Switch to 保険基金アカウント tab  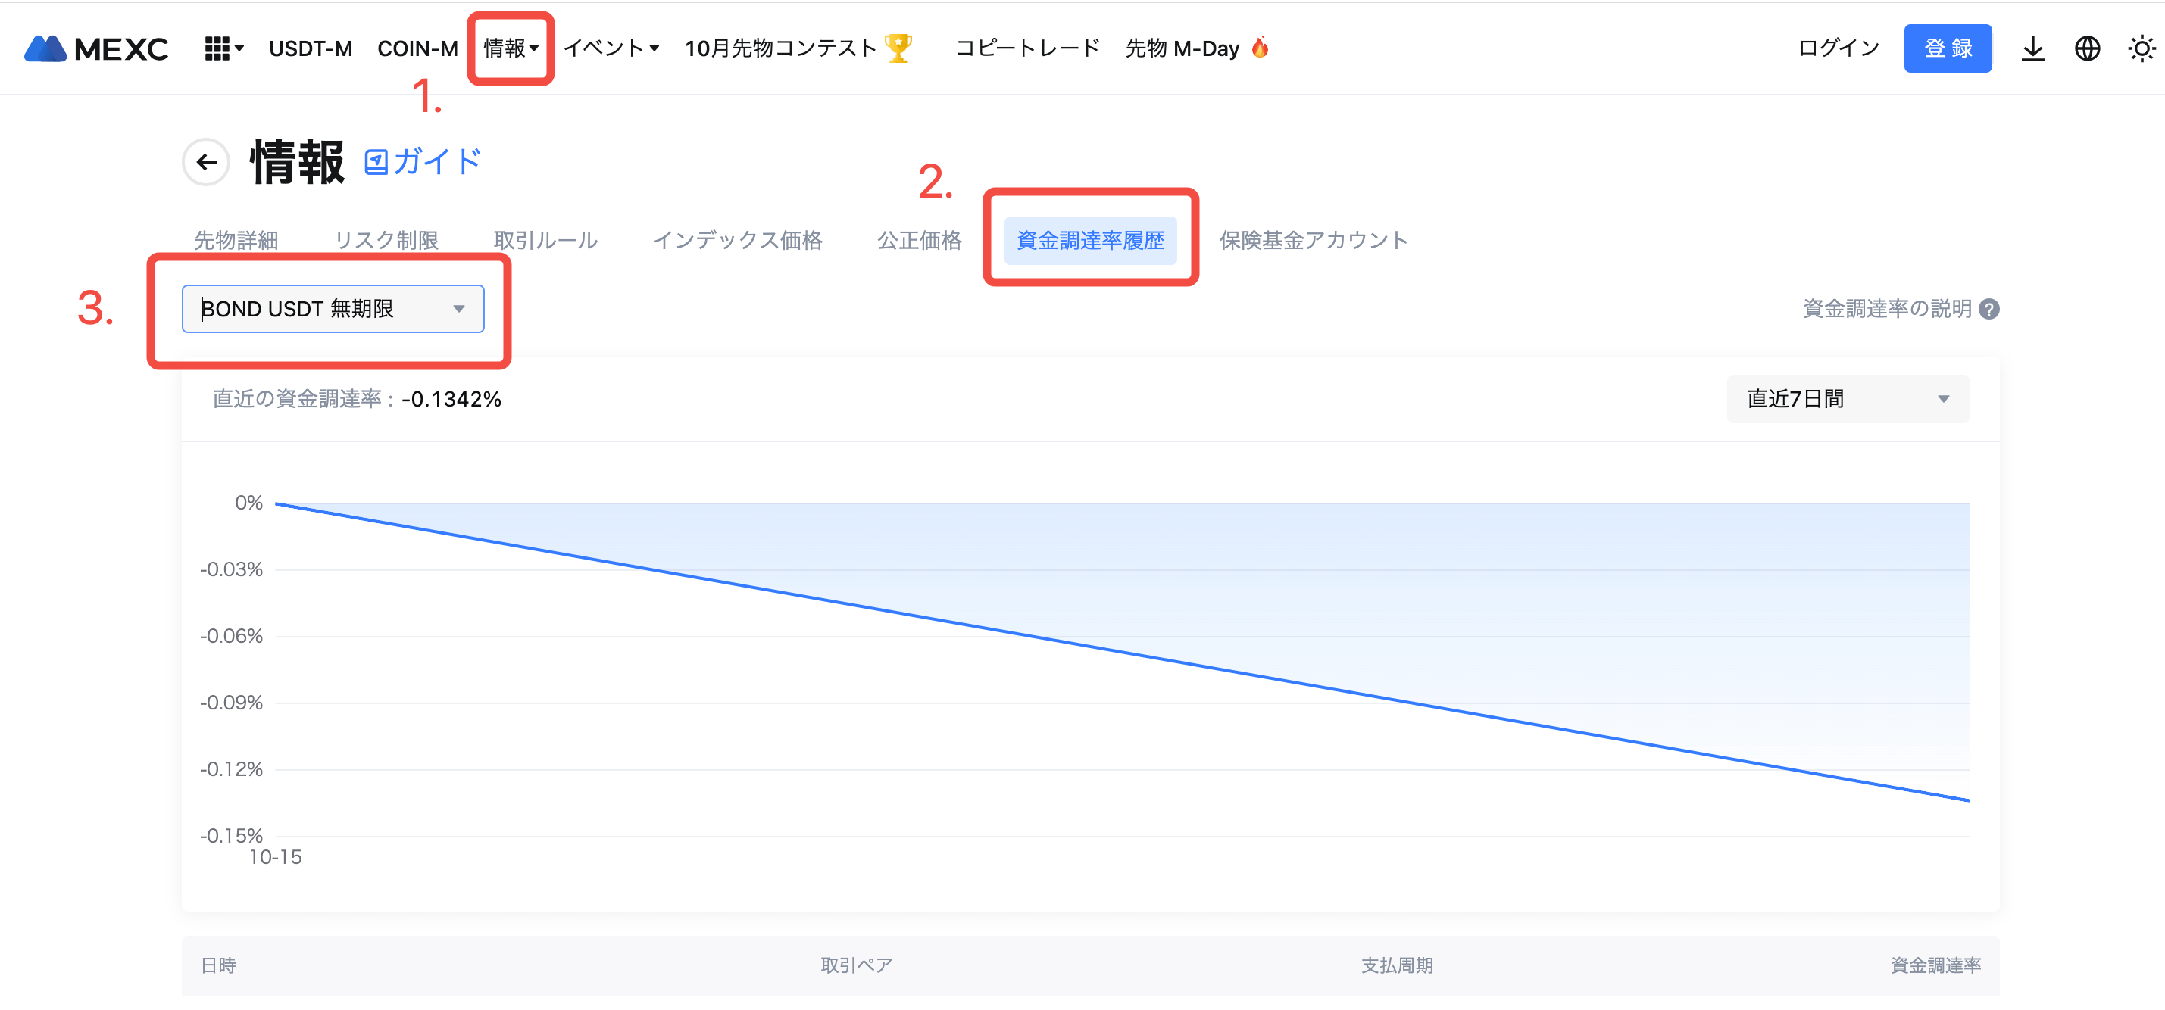point(1313,240)
